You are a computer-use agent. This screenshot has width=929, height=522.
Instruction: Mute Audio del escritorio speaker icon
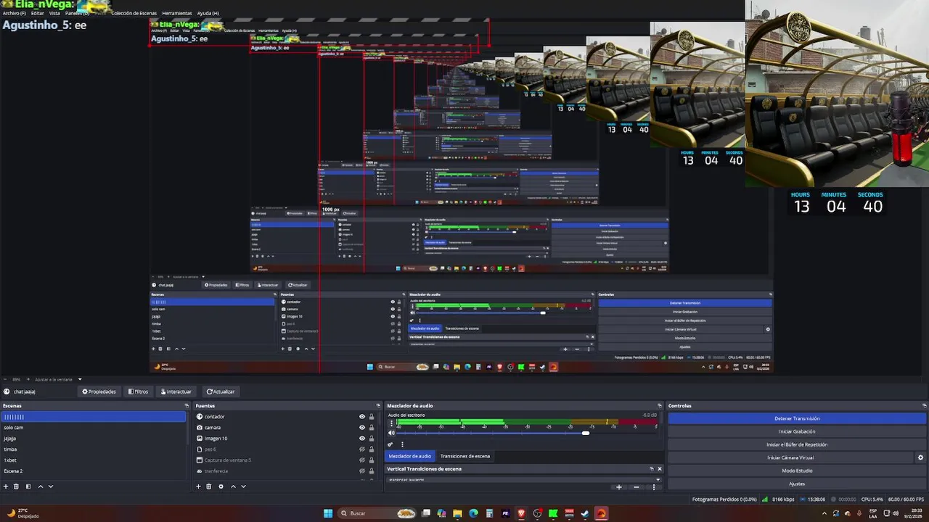391,433
